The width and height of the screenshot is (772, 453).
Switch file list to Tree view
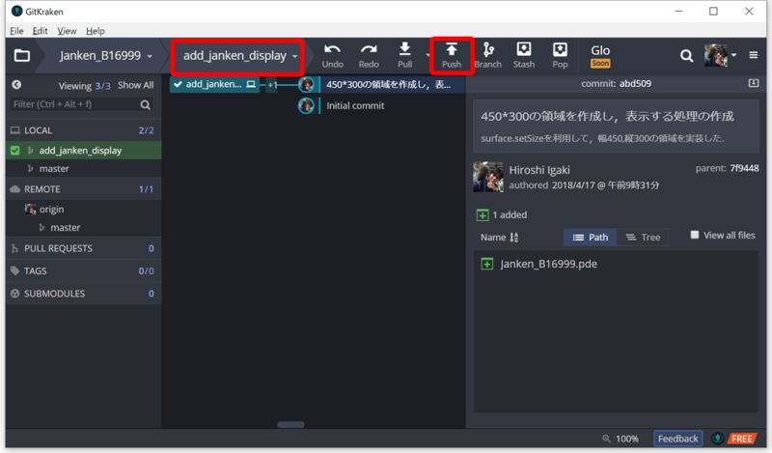[x=643, y=237]
